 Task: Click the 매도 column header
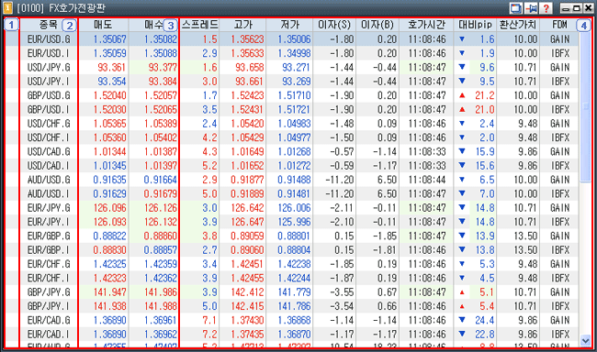pos(103,25)
